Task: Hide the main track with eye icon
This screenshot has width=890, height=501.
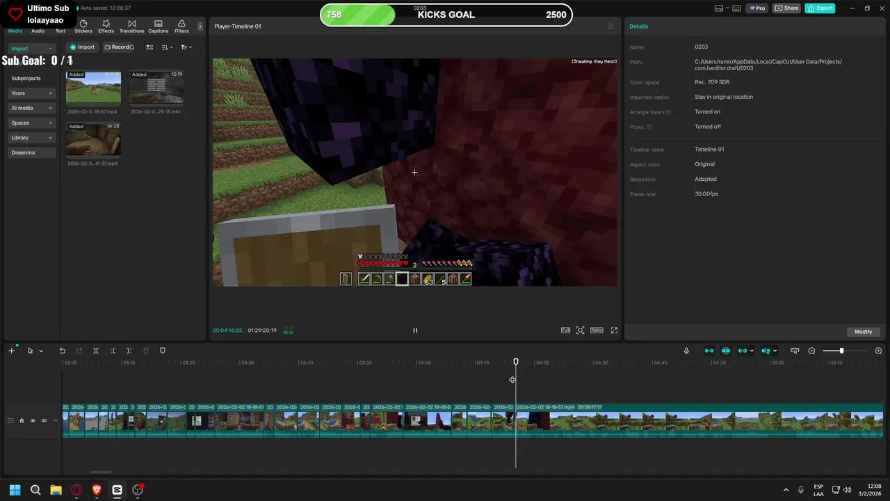Action: [x=33, y=420]
